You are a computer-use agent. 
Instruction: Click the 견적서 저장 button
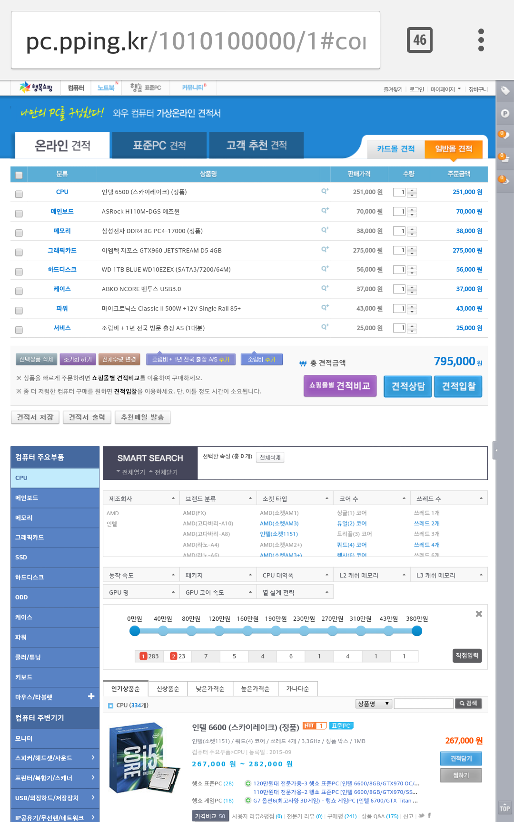coord(35,417)
